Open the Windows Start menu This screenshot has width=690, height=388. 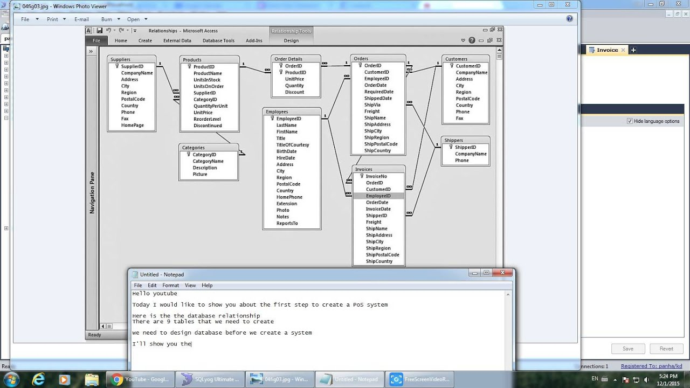(x=12, y=379)
